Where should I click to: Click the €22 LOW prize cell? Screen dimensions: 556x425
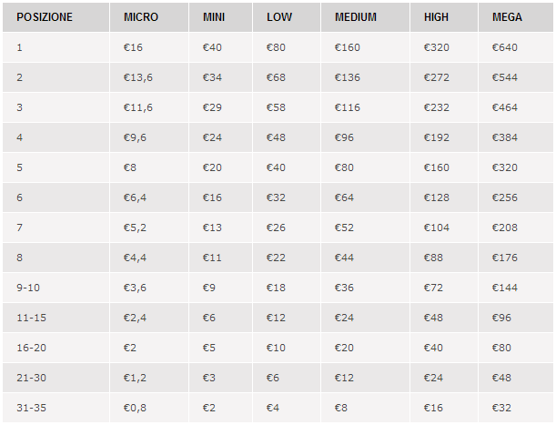pos(277,258)
